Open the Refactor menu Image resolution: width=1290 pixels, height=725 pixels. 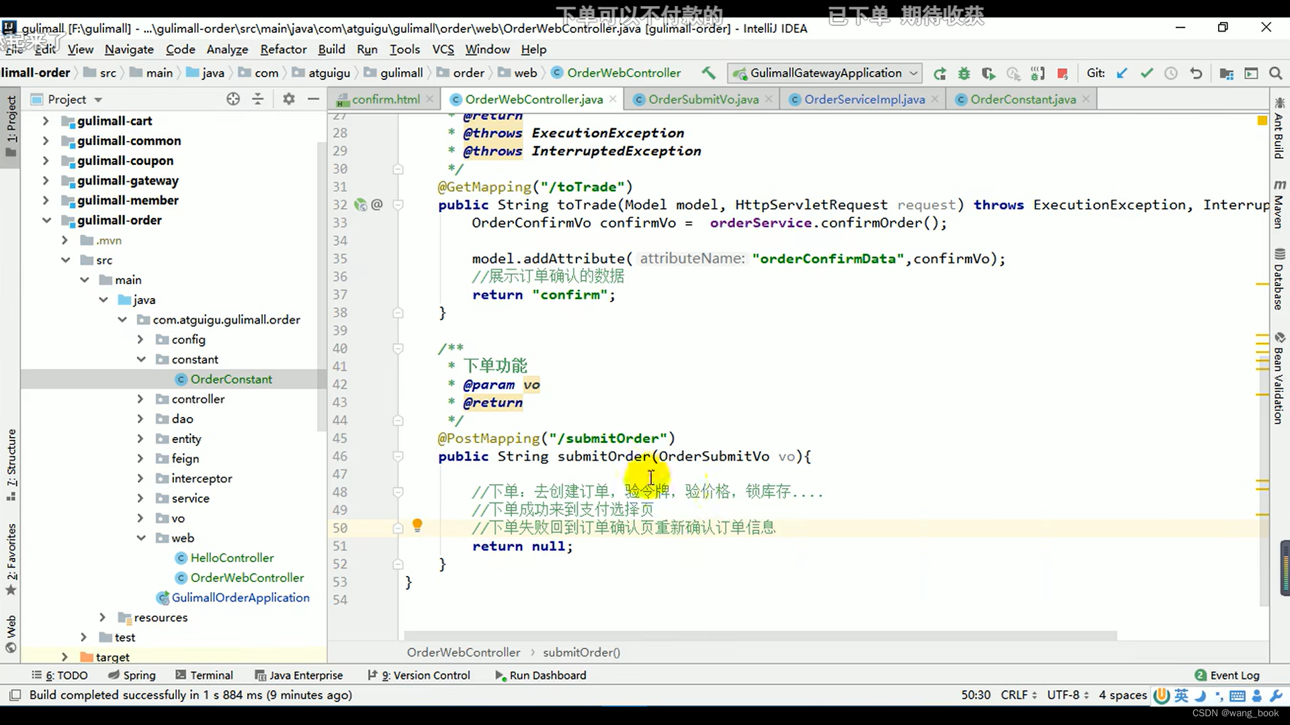pos(283,49)
